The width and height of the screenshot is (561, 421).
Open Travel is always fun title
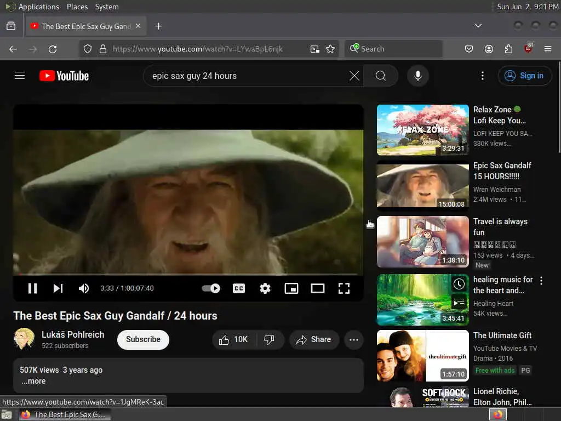coord(500,226)
